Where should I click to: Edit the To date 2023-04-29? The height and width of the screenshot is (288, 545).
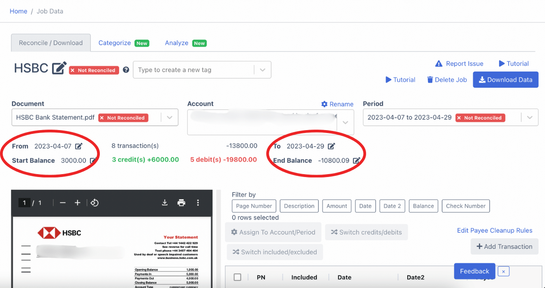[x=331, y=146]
